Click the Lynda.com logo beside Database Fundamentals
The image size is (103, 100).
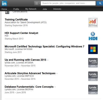[93, 89]
